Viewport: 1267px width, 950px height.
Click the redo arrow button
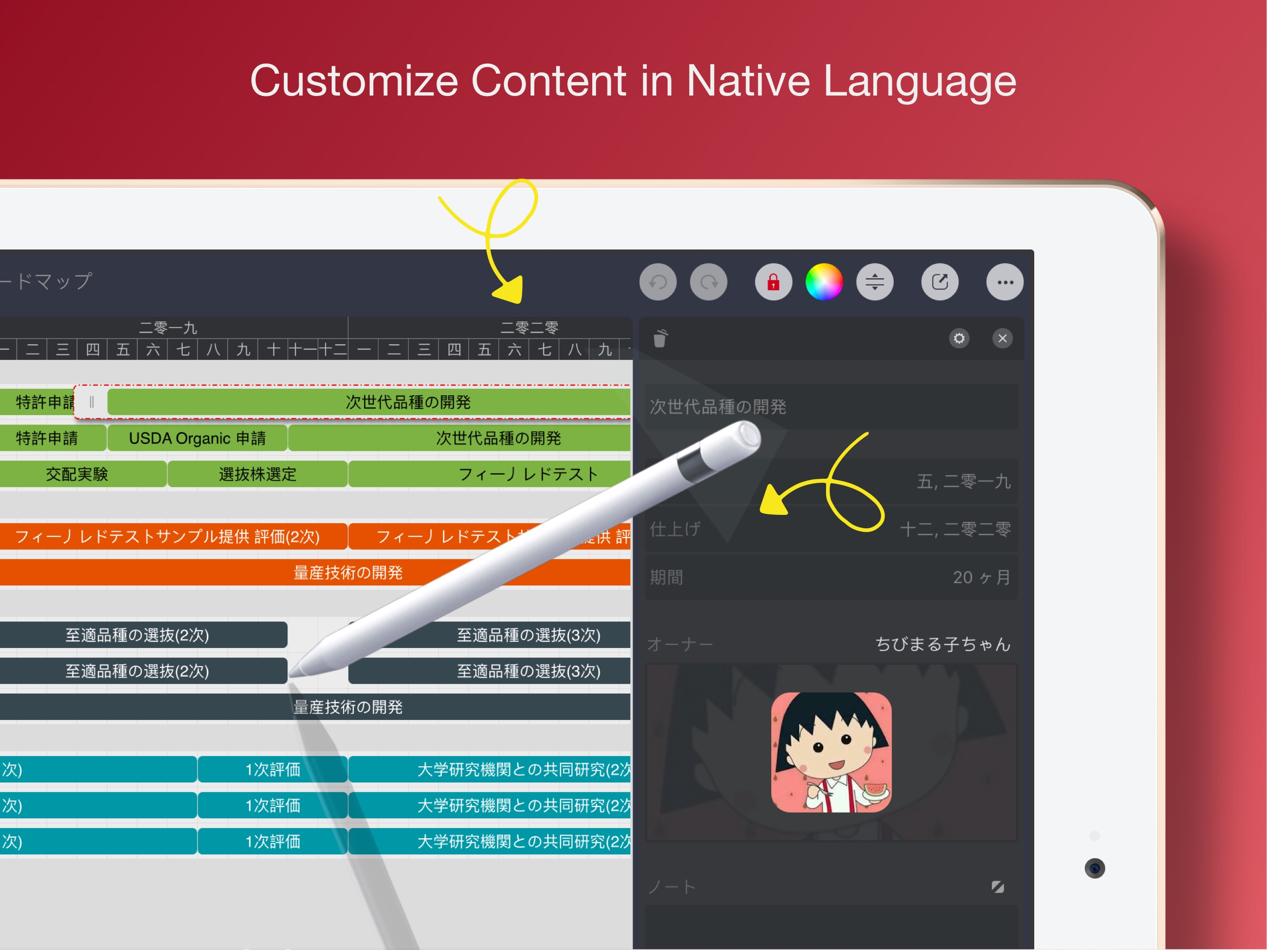tap(709, 282)
